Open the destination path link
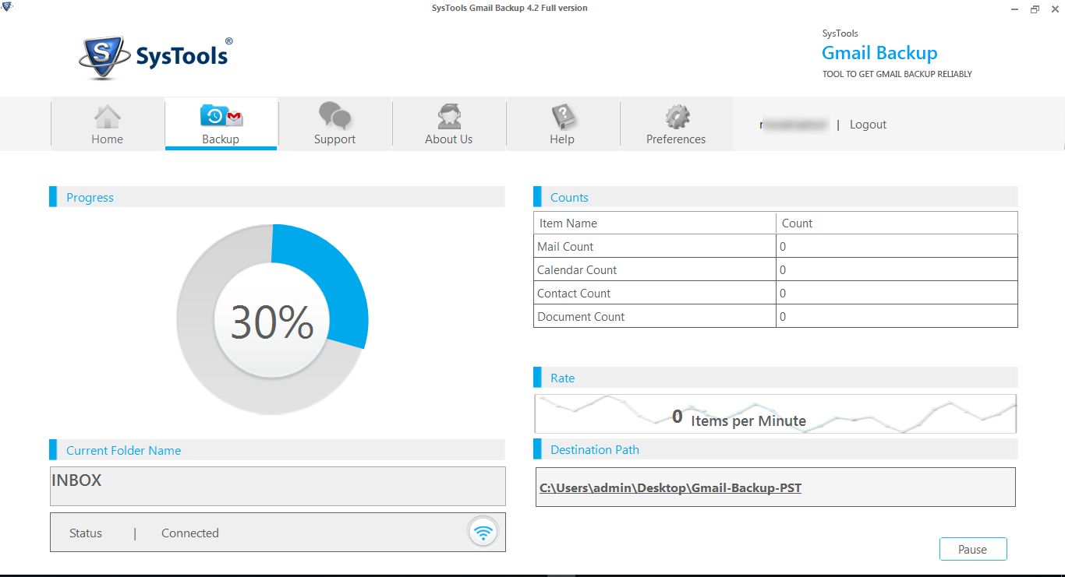The width and height of the screenshot is (1065, 577). pyautogui.click(x=670, y=488)
